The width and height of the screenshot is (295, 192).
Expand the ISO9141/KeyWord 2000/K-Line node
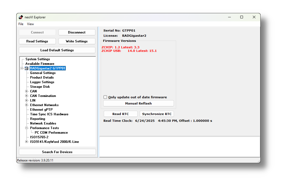[x=26, y=142]
